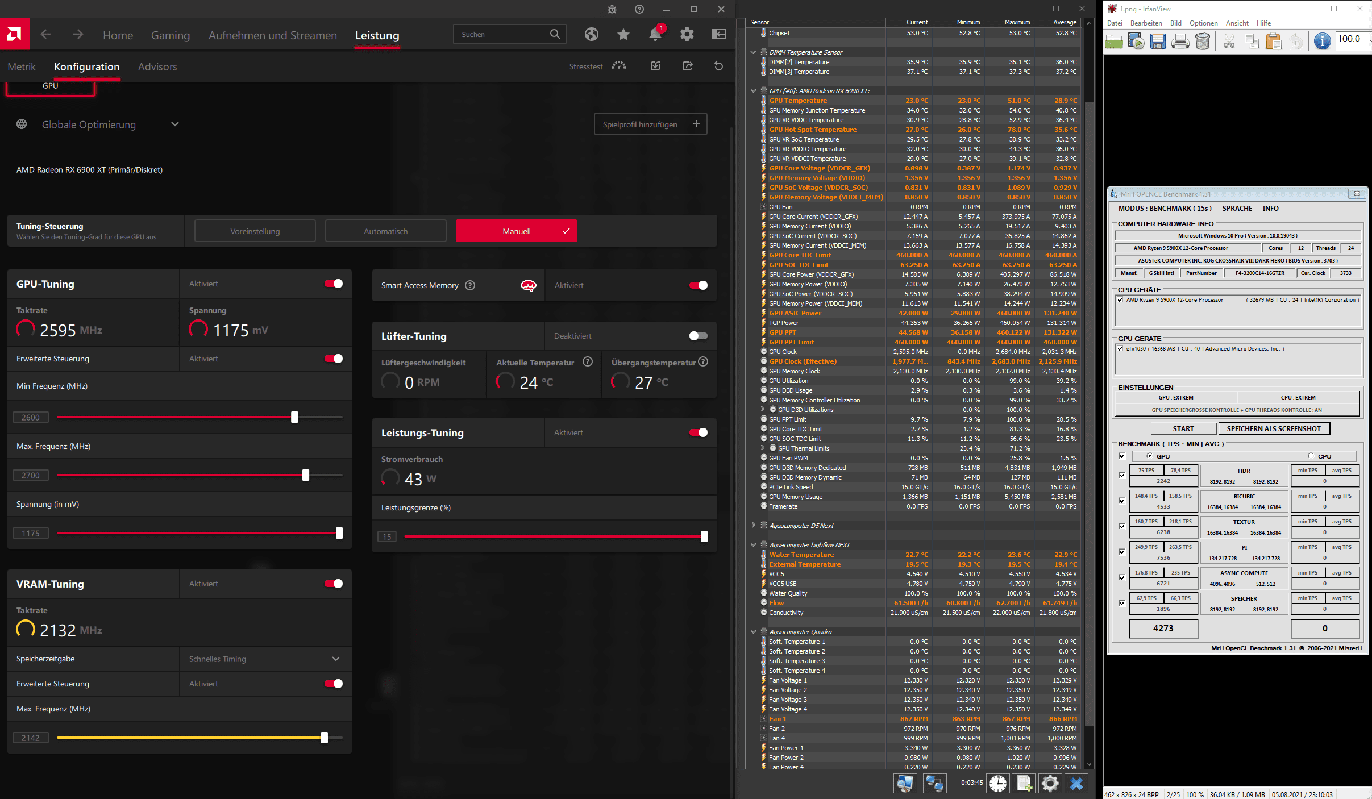Cut selection with IrfanView scissors icon
Screen dimensions: 1372x799
click(x=1229, y=41)
